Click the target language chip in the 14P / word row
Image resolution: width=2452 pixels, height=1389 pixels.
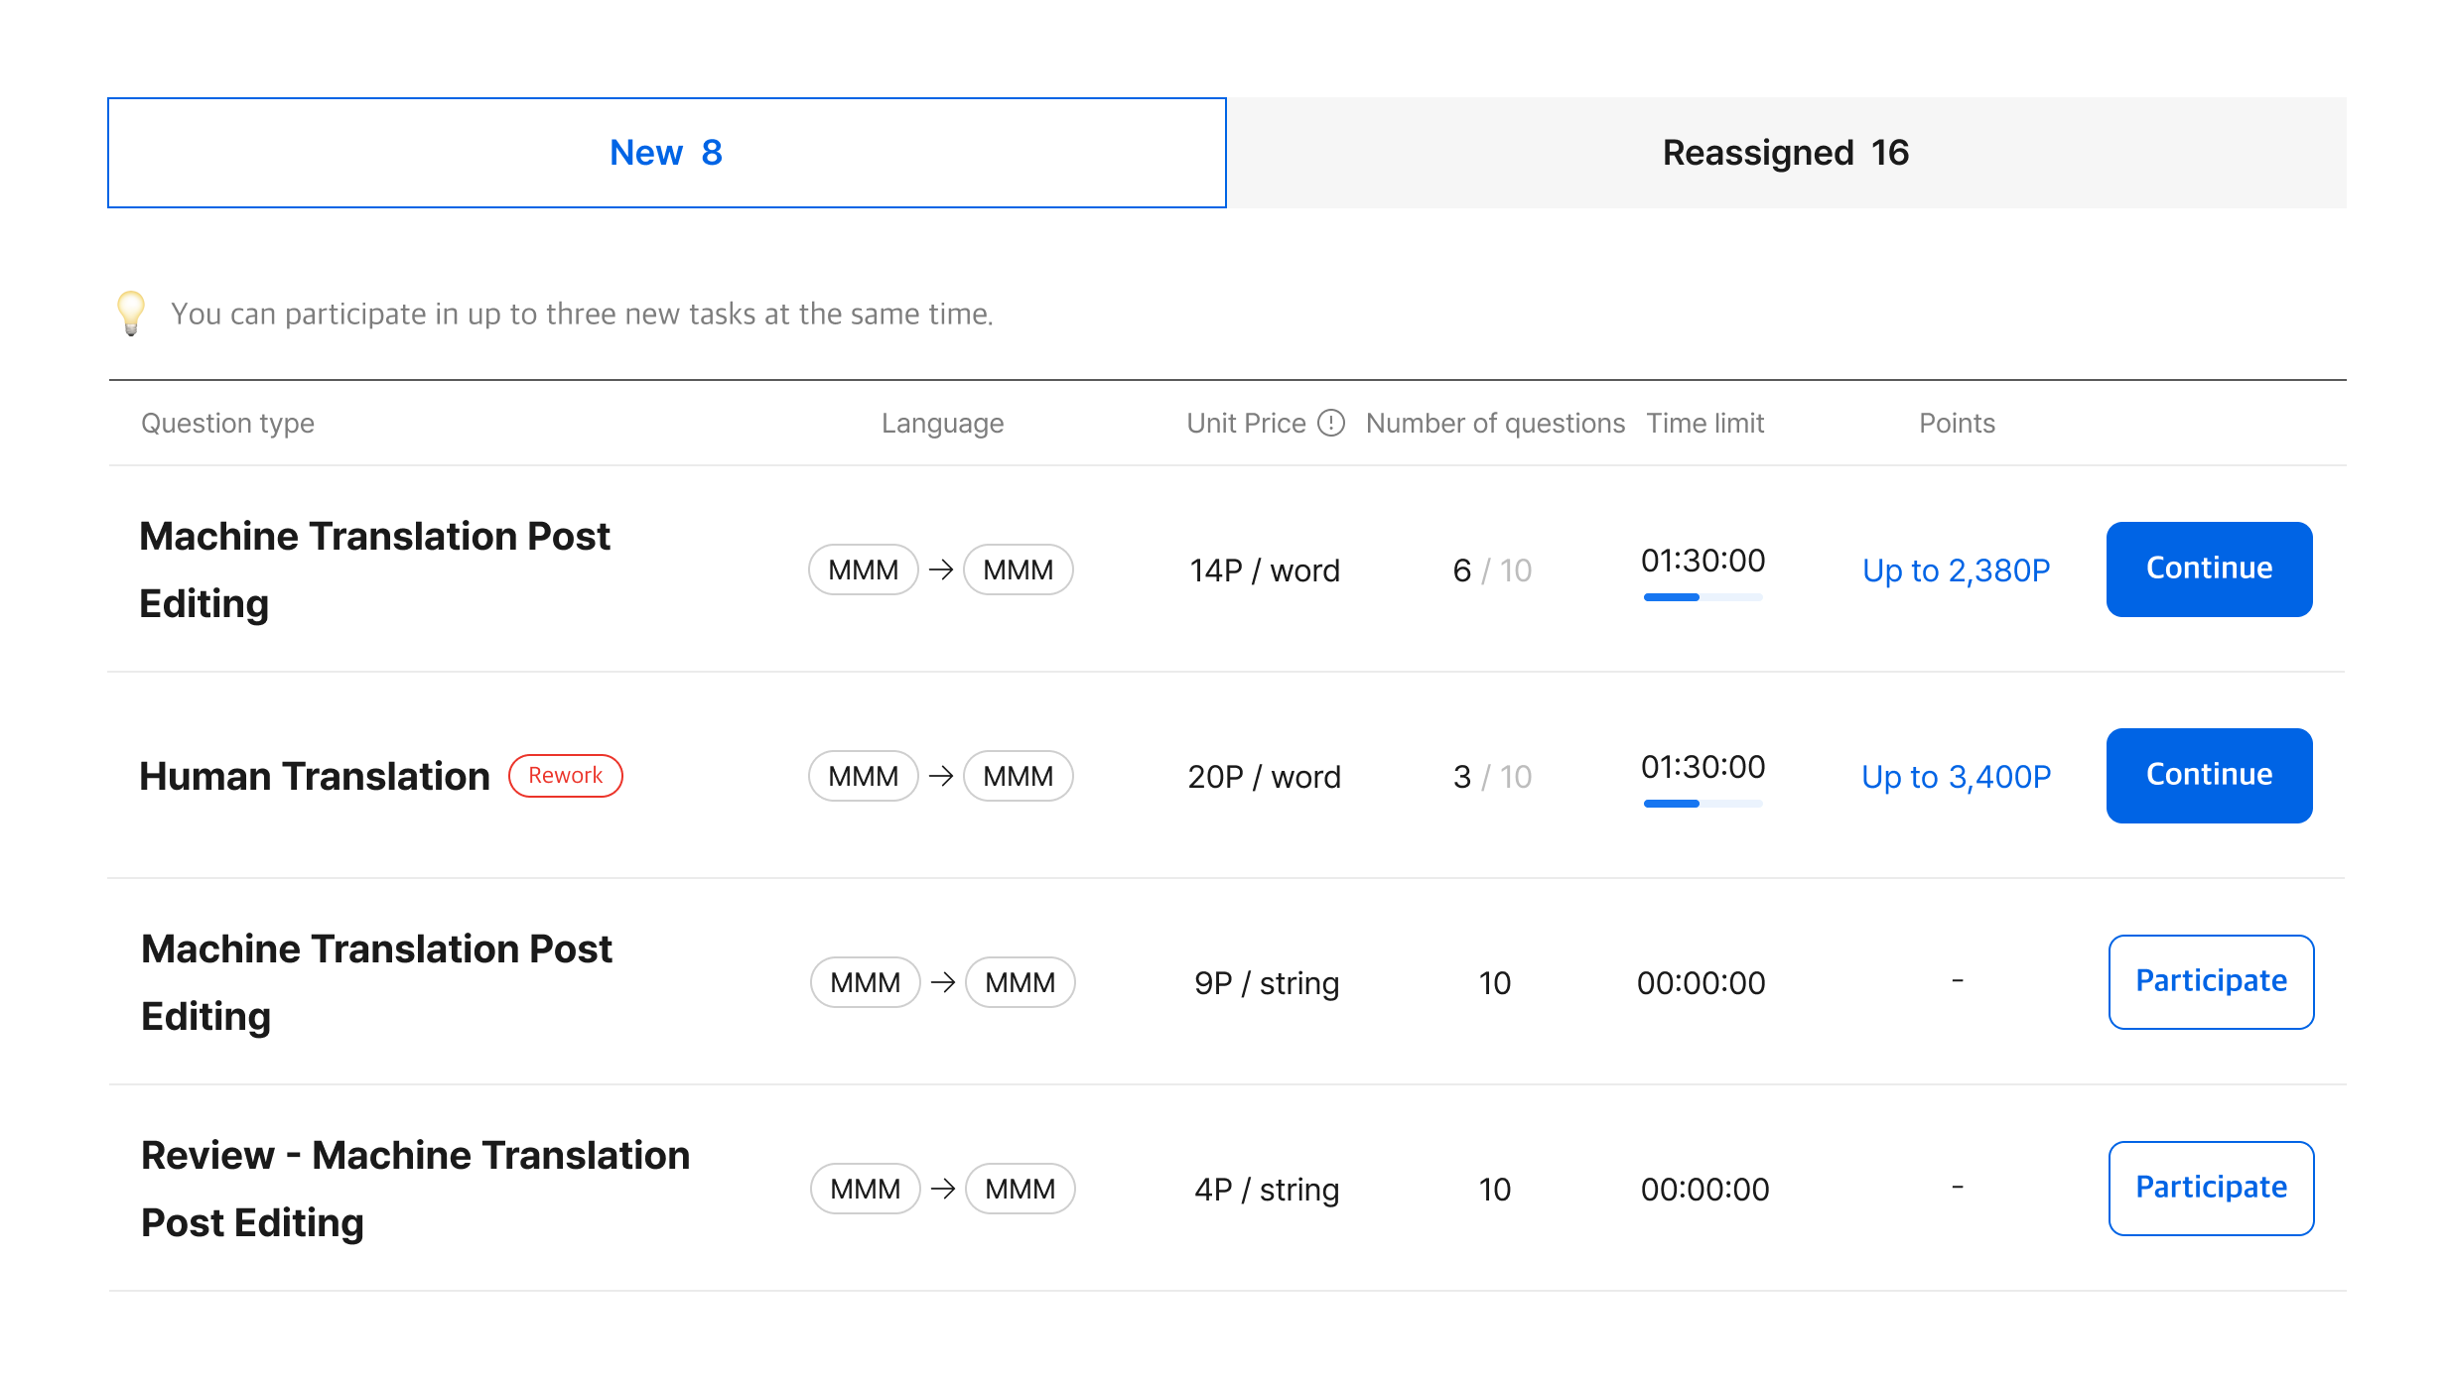(1018, 569)
